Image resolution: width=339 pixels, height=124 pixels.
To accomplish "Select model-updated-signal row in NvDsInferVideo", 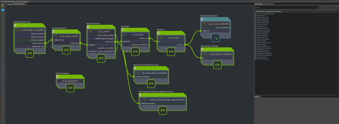I will coord(101,38).
